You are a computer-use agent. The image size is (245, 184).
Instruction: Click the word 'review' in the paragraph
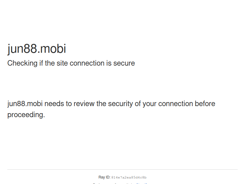coord(84,104)
